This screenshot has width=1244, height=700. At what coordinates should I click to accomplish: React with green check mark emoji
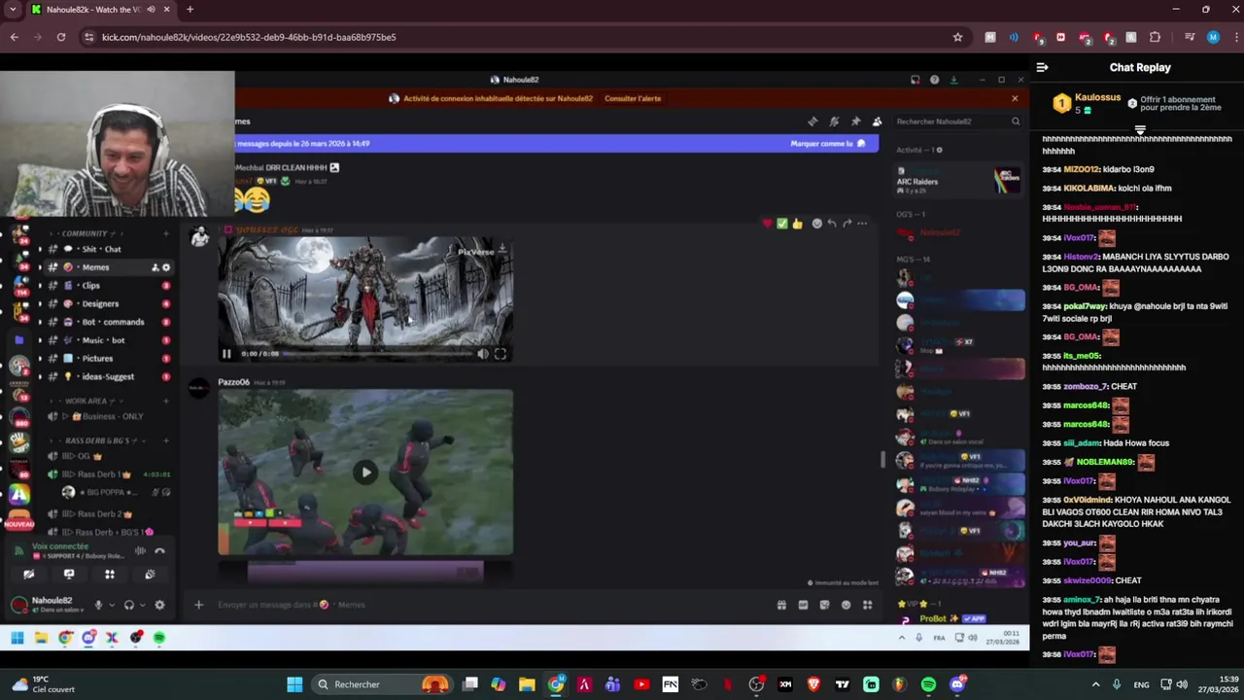[x=781, y=224]
